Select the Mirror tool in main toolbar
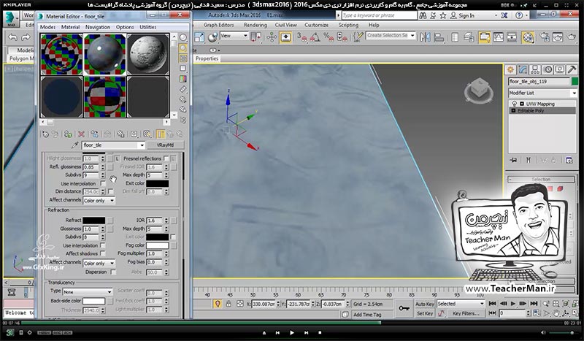The width and height of the screenshot is (584, 341). [x=425, y=37]
